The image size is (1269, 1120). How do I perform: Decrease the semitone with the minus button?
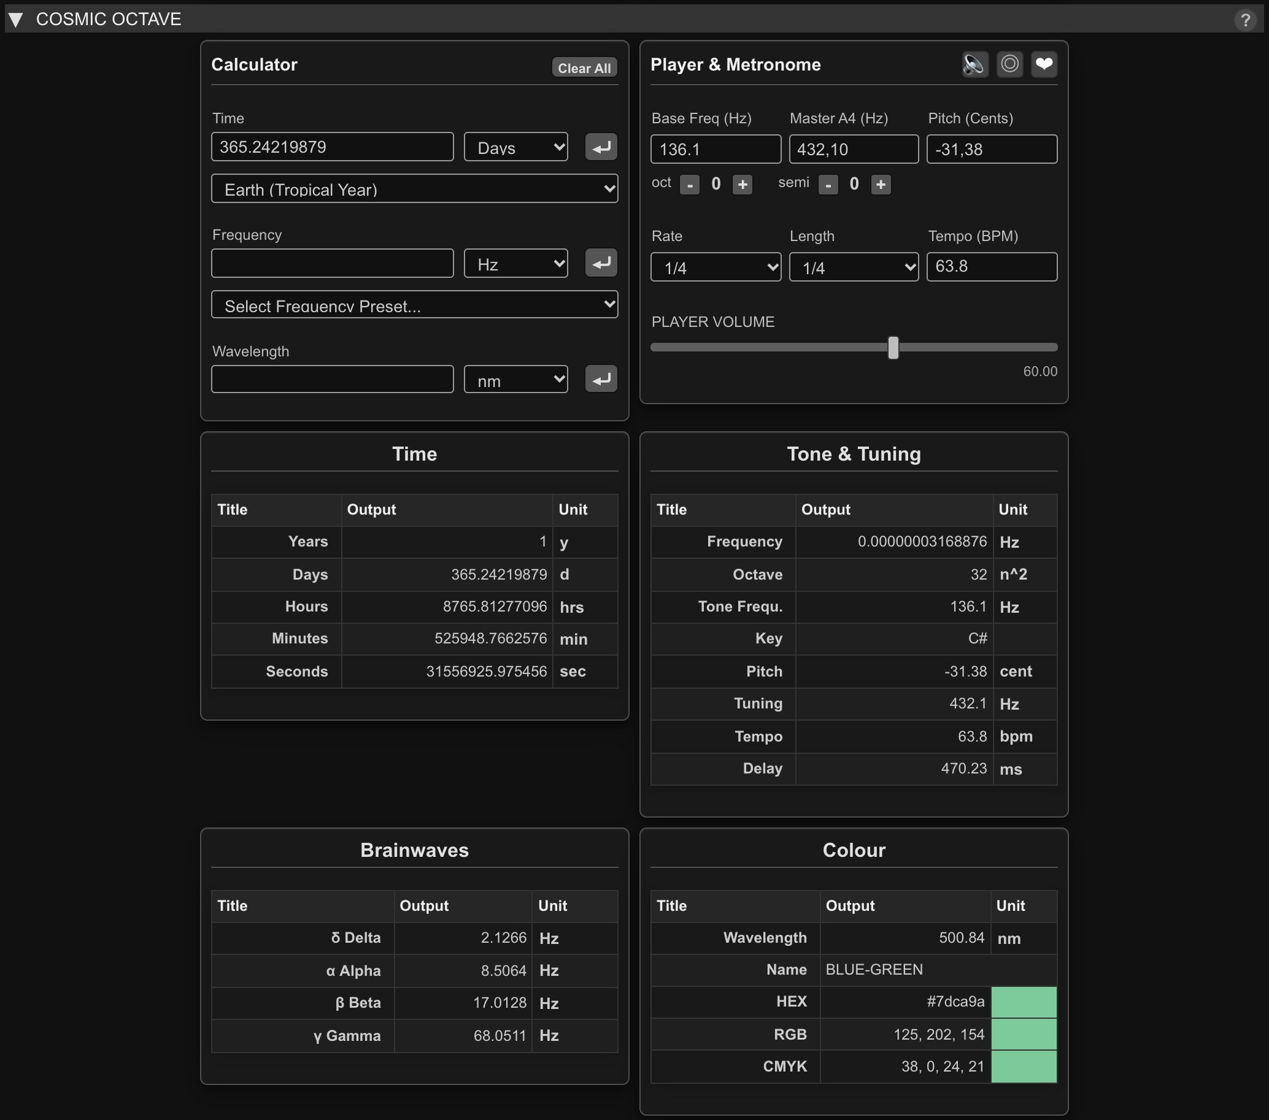coord(828,184)
